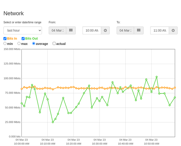Click the first orange Bits In data point at 10:00
The width and height of the screenshot is (181, 146).
pyautogui.click(x=22, y=89)
